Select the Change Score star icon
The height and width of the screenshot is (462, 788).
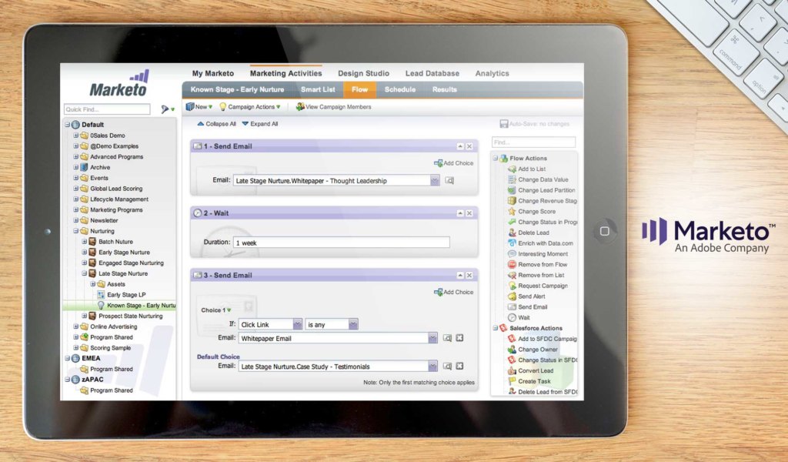(x=512, y=211)
